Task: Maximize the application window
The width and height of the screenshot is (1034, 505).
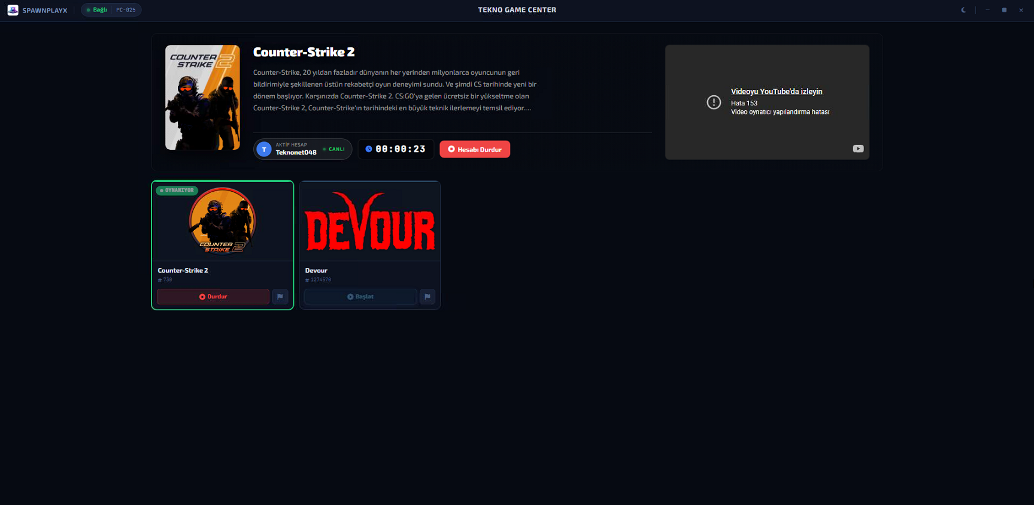Action: 1004,10
